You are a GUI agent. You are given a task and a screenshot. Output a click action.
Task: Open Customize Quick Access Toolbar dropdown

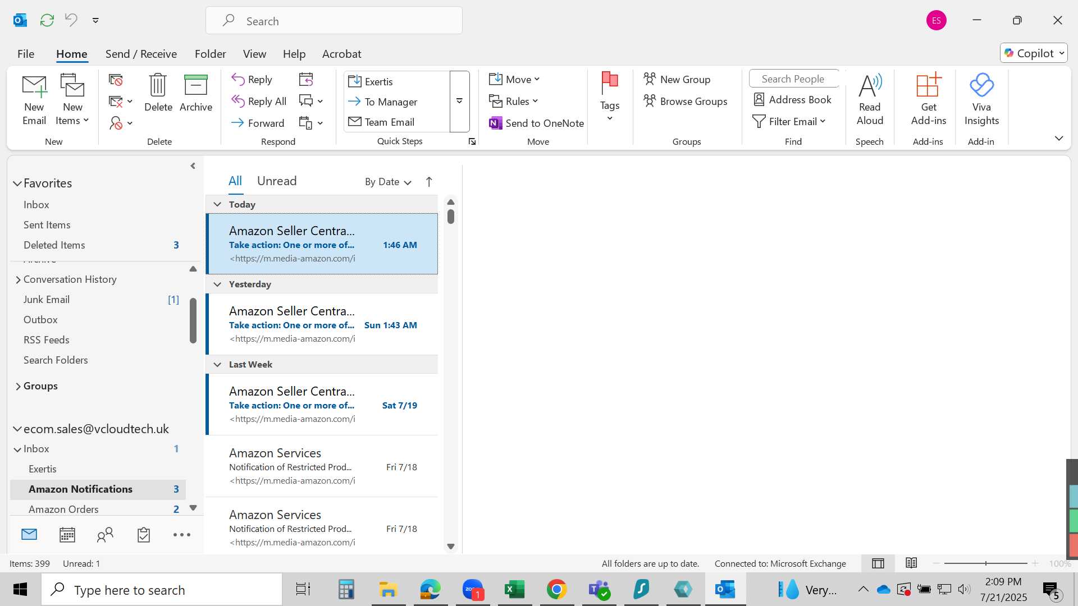[x=95, y=20]
